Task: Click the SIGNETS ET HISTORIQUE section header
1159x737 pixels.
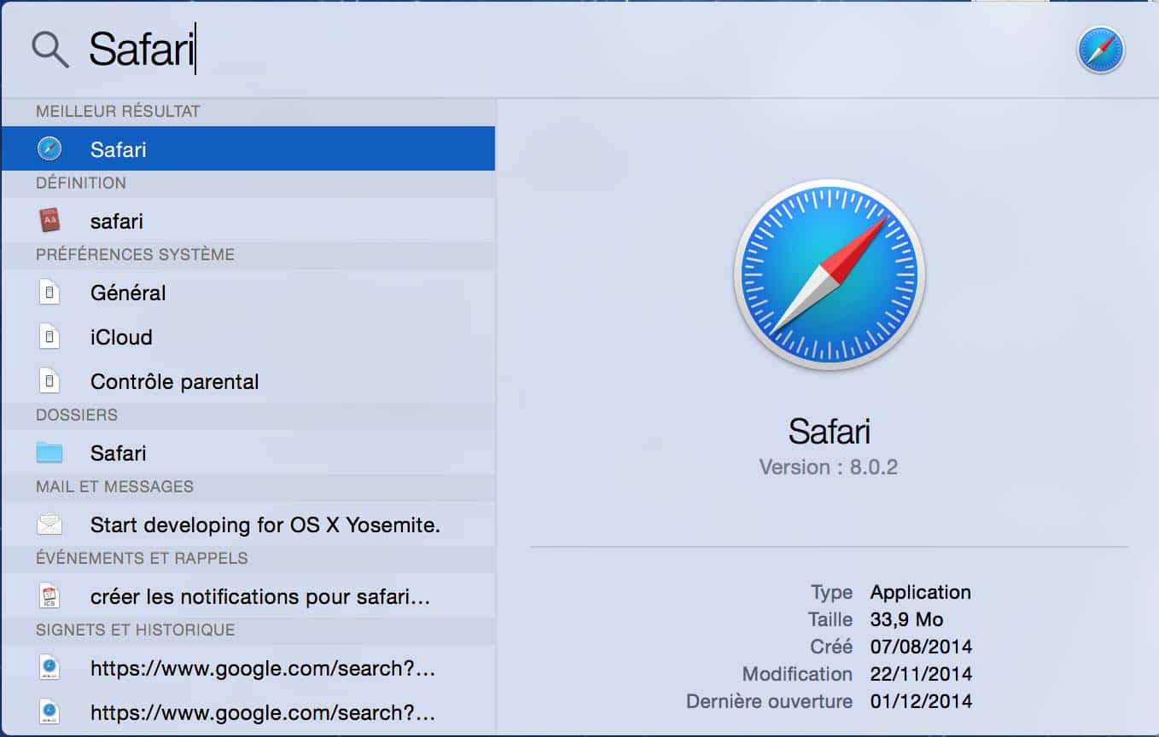Action: pos(135,630)
